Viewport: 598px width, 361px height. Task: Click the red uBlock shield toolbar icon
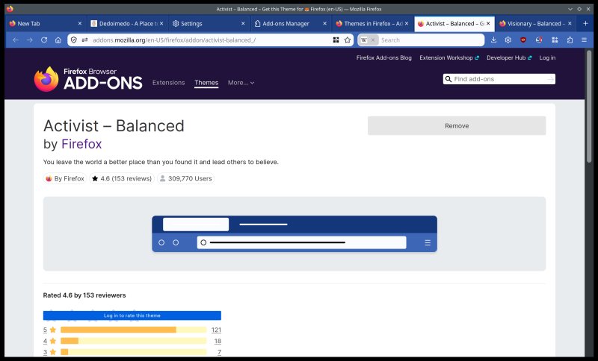pyautogui.click(x=523, y=40)
